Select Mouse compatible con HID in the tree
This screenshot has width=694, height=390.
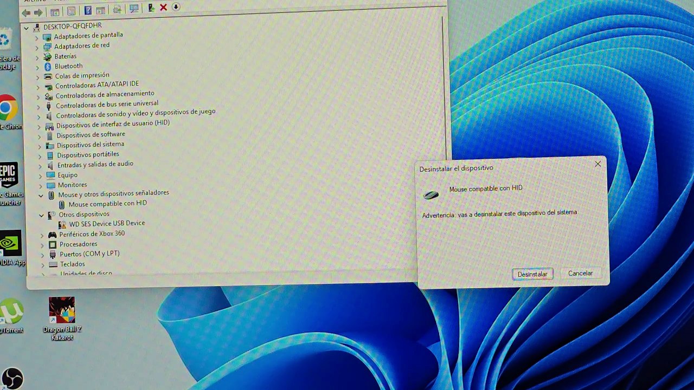tap(107, 204)
